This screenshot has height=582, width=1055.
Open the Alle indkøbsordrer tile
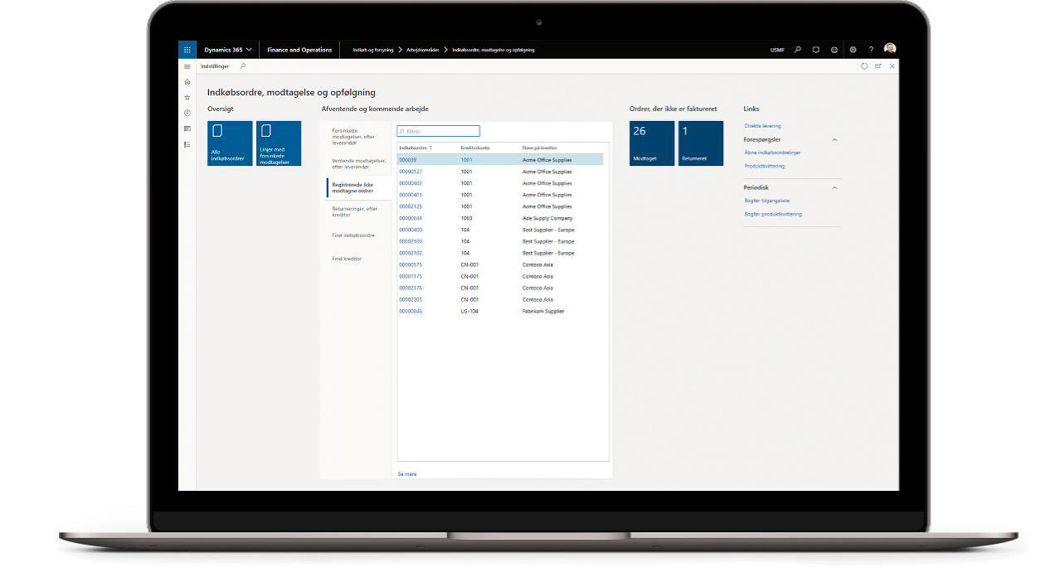click(x=230, y=143)
